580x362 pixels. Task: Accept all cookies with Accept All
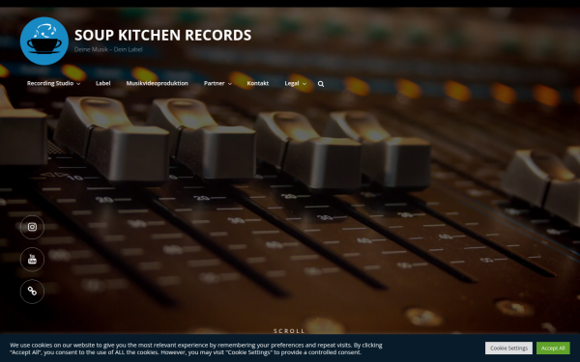tap(553, 348)
